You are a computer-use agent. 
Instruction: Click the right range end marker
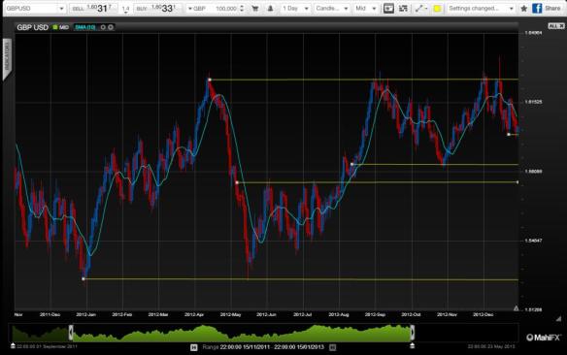coord(413,346)
